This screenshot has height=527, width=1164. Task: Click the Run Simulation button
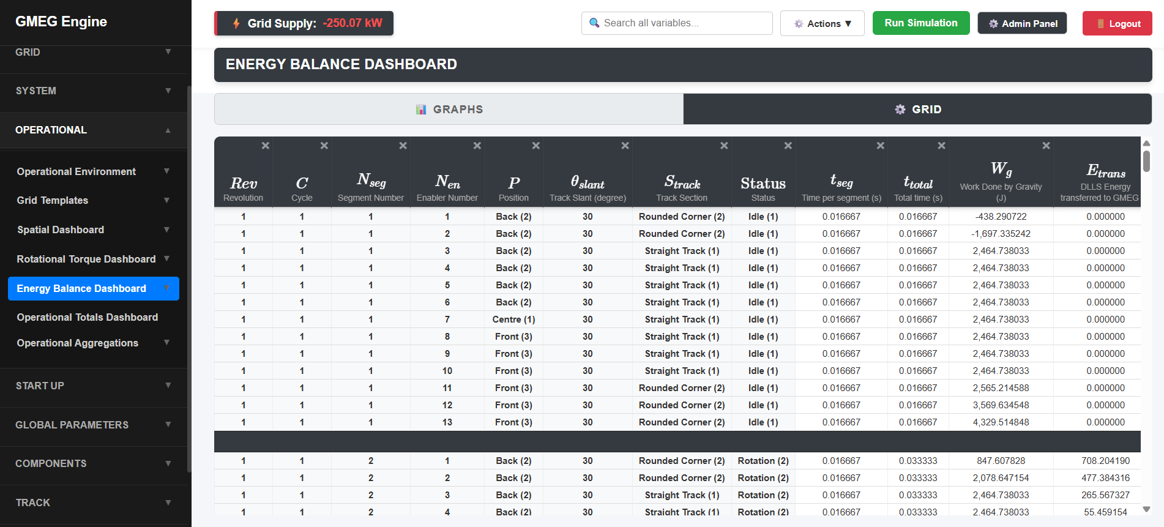[x=921, y=23]
